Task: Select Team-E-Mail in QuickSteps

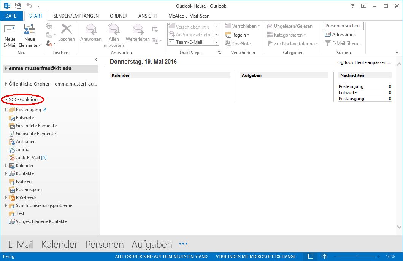Action: pos(189,42)
